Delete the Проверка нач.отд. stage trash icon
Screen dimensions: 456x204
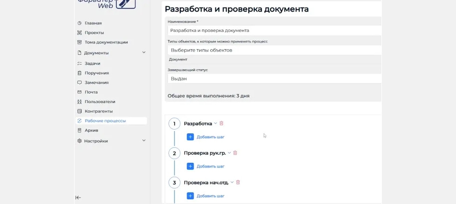click(x=238, y=182)
